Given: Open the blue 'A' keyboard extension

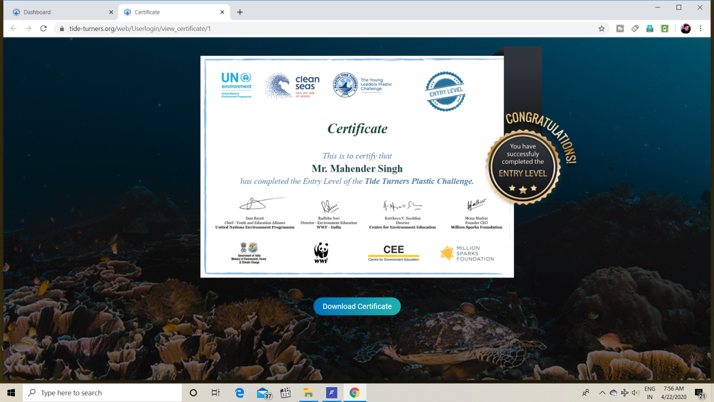Looking at the screenshot, I should [x=650, y=29].
